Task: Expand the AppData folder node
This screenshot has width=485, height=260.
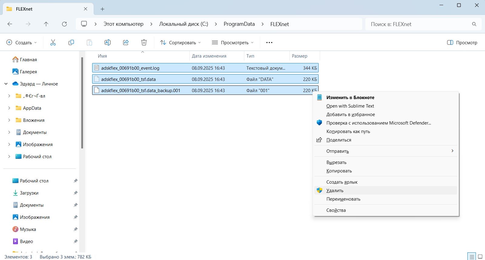Action: 9,108
